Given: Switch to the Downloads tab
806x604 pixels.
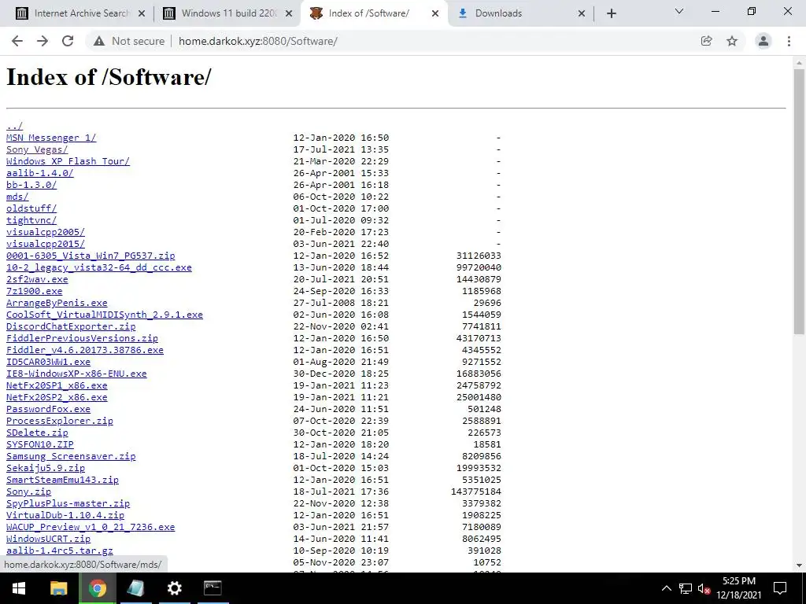Looking at the screenshot, I should (521, 13).
